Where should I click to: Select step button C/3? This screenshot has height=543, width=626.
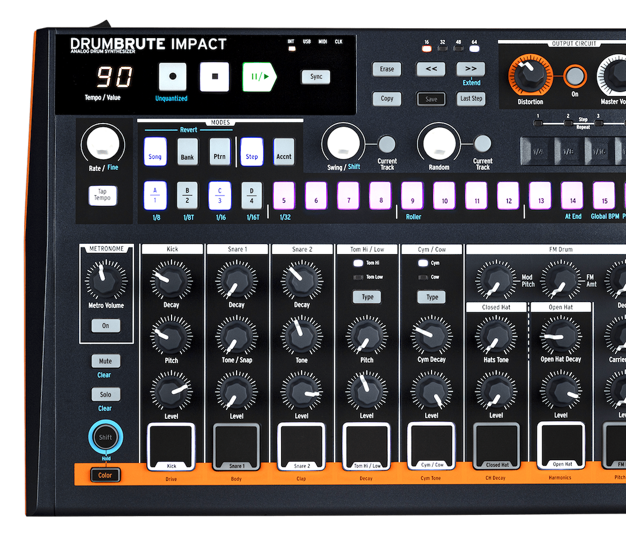pos(220,196)
